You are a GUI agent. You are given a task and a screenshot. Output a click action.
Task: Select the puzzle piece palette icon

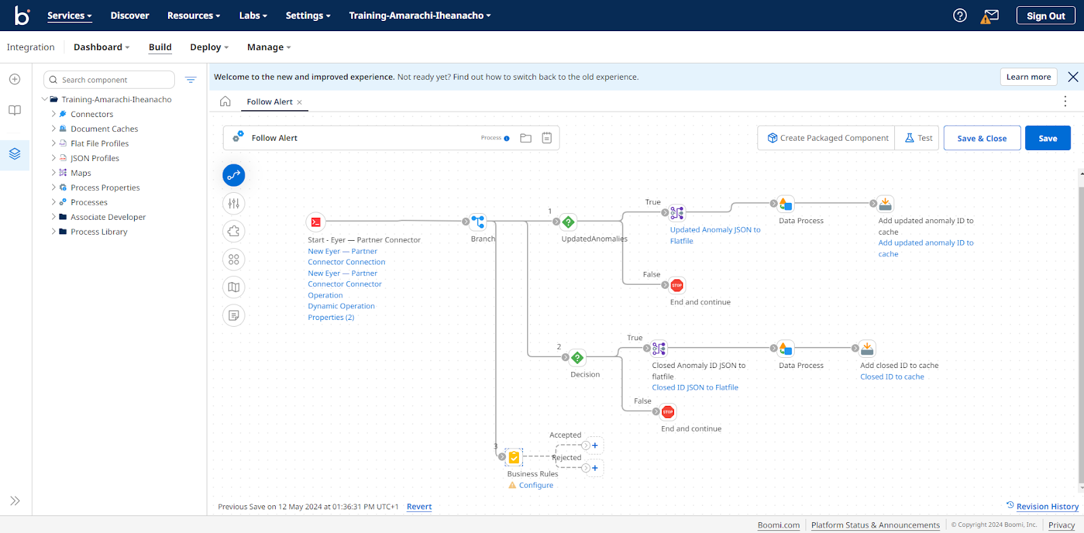tap(234, 231)
